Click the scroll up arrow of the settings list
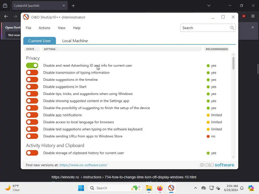Image resolution: width=259 pixels, height=194 pixels. coord(233,55)
